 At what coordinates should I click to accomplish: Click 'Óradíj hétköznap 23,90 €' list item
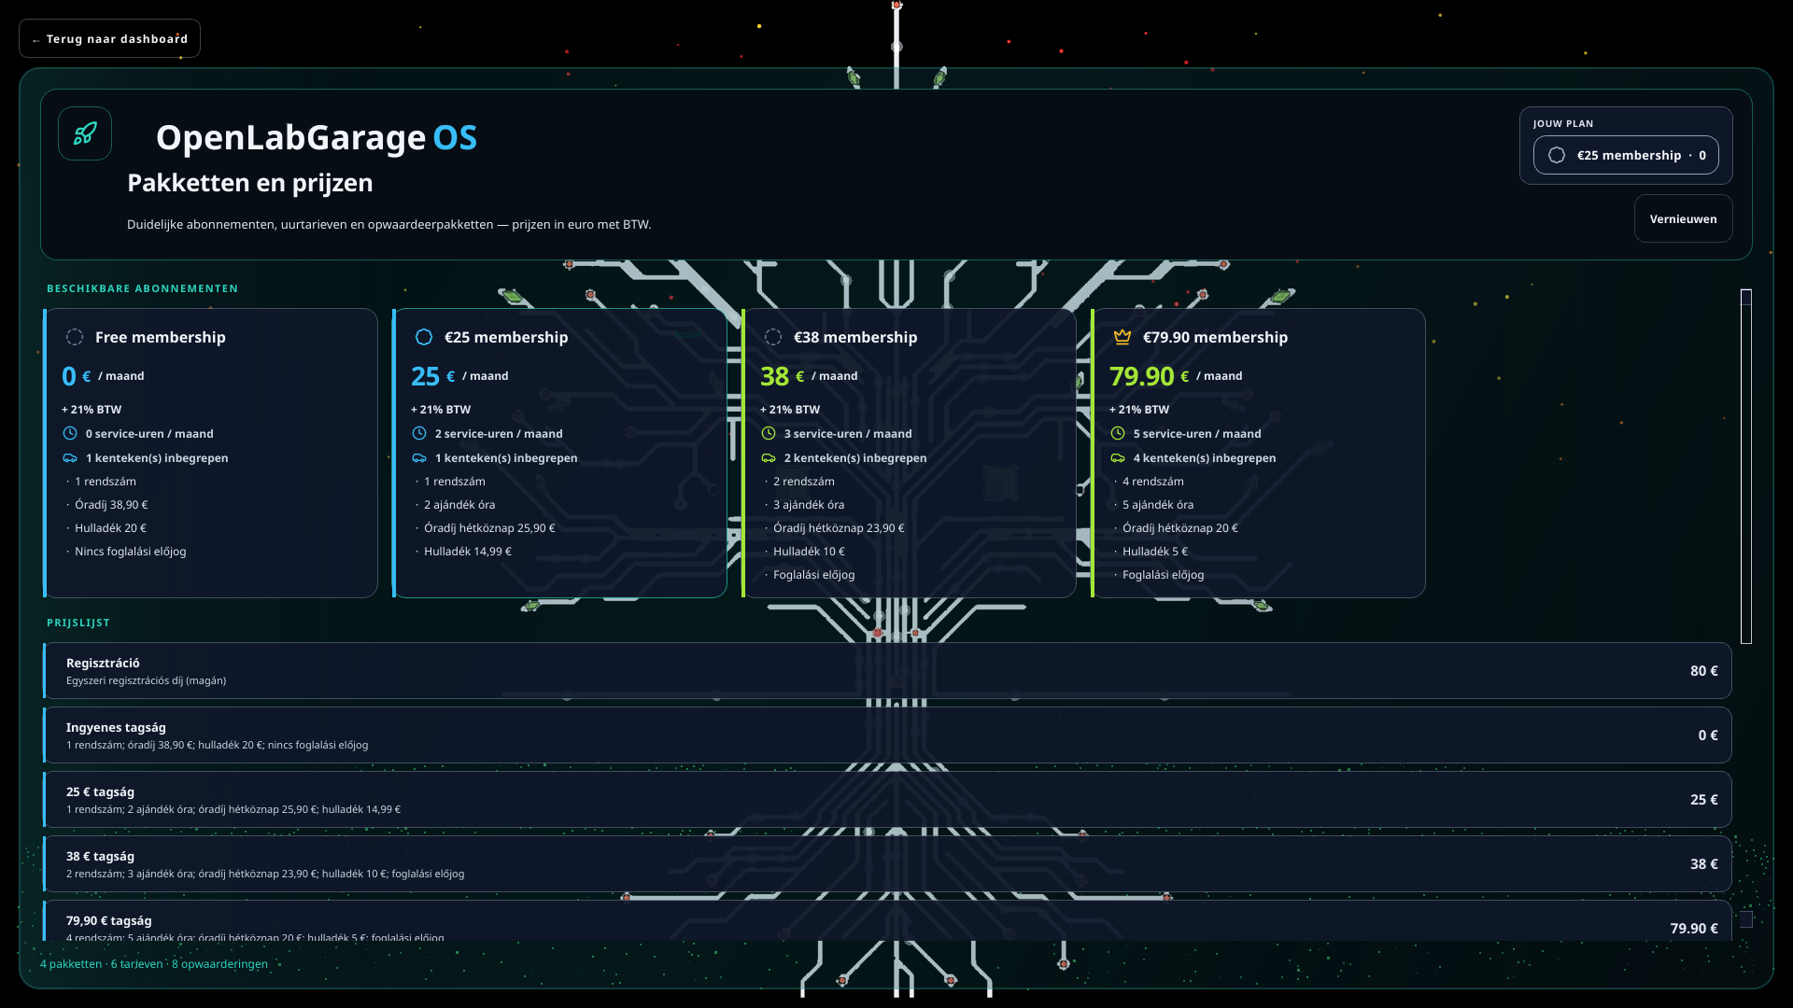tap(839, 528)
